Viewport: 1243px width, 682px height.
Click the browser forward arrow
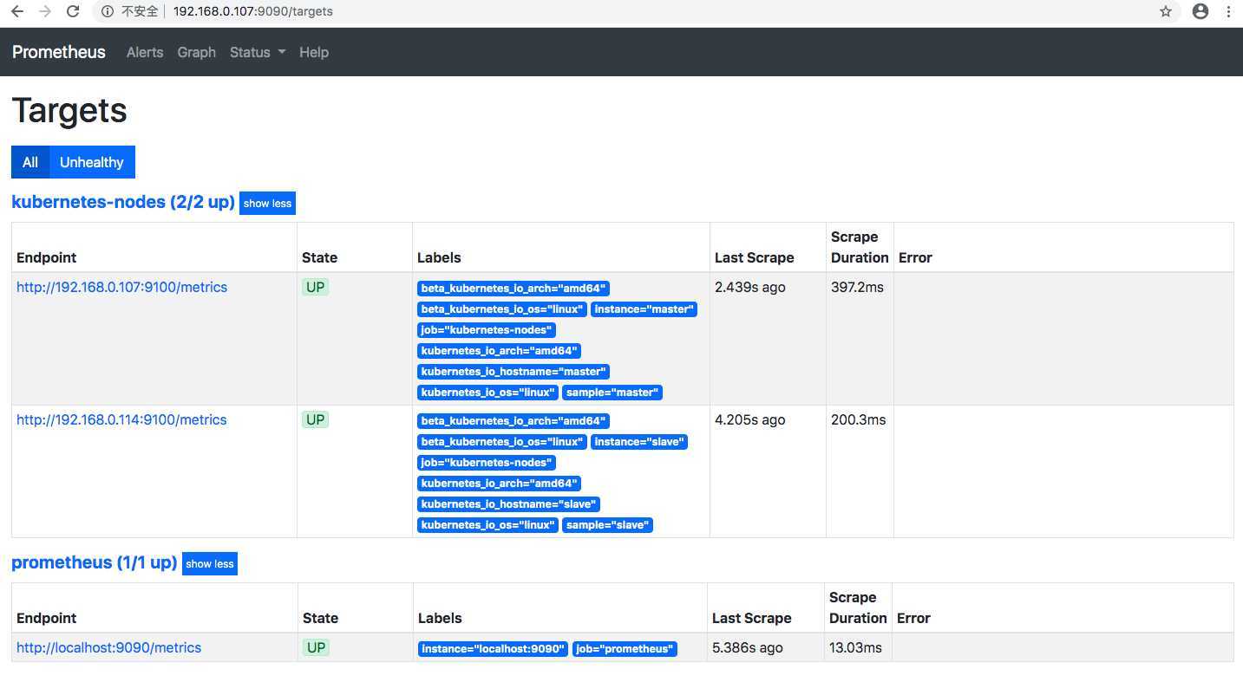(45, 11)
